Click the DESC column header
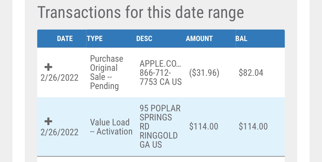Screen dimensions: 322x162 coord(144,39)
